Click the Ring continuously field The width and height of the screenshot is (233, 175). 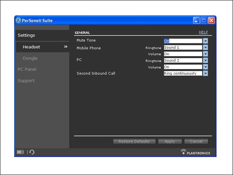pos(183,73)
